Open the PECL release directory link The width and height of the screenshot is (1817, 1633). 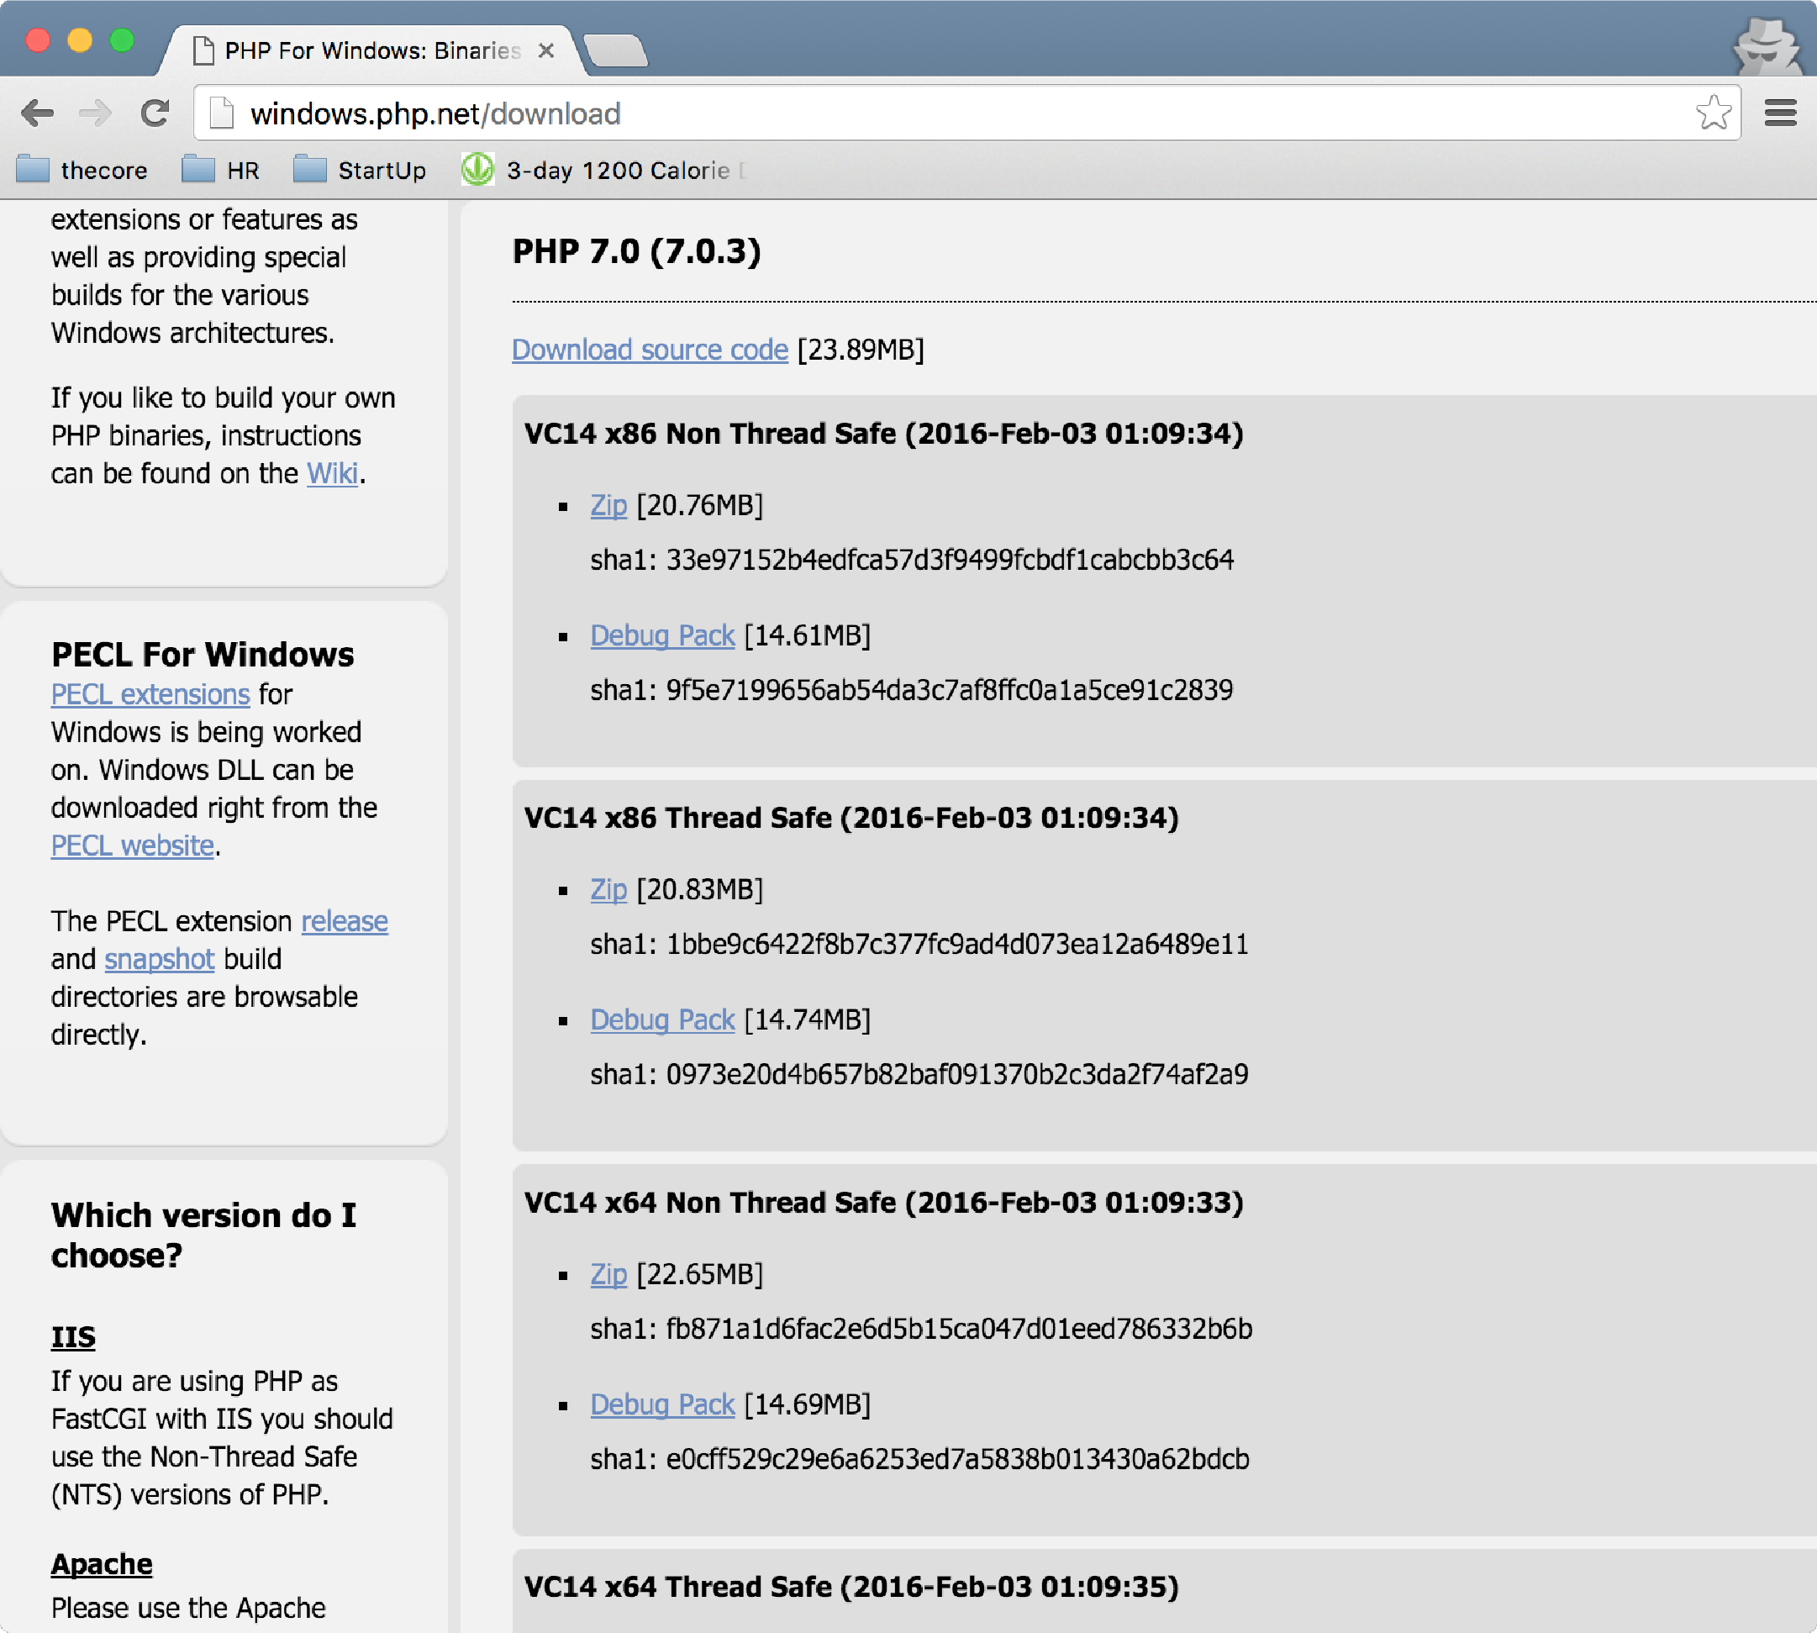click(x=345, y=920)
